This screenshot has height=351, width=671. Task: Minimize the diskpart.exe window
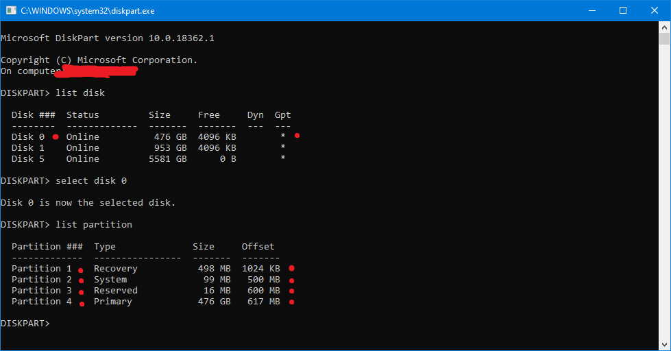pos(592,10)
